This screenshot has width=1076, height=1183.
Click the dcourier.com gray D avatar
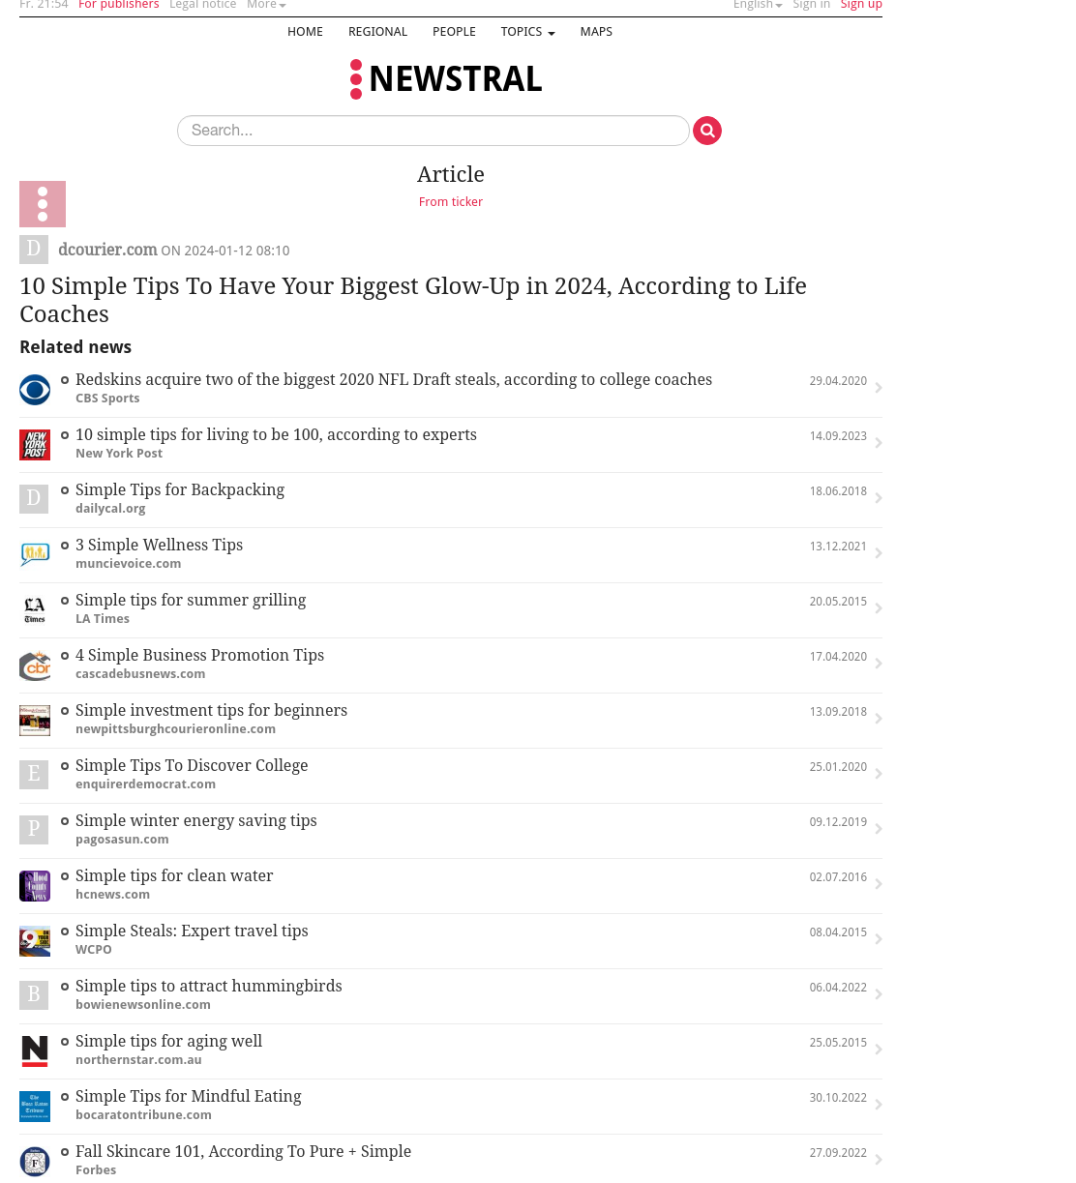click(34, 250)
